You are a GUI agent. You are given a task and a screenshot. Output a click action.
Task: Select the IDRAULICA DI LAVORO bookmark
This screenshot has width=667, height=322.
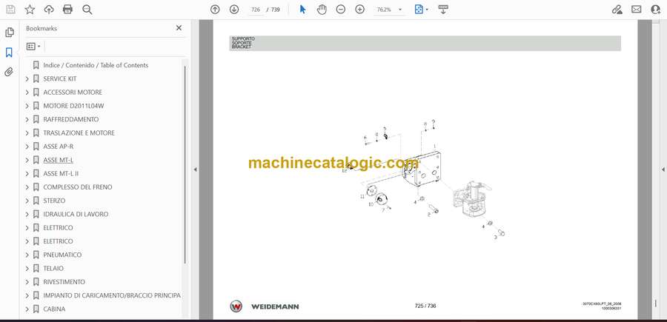76,214
